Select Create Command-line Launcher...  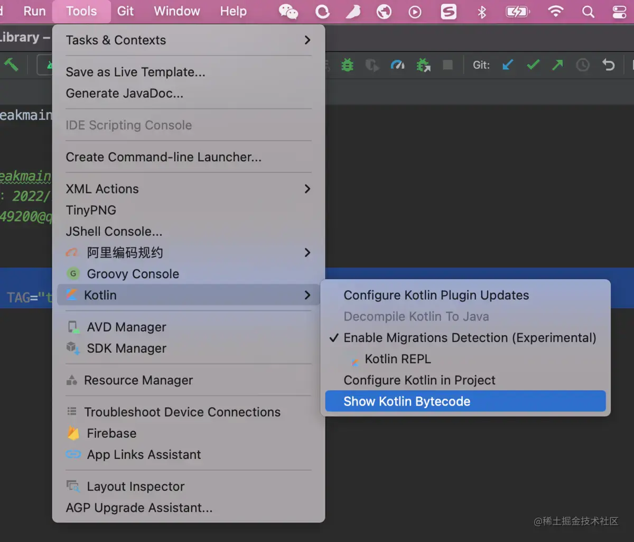point(189,157)
